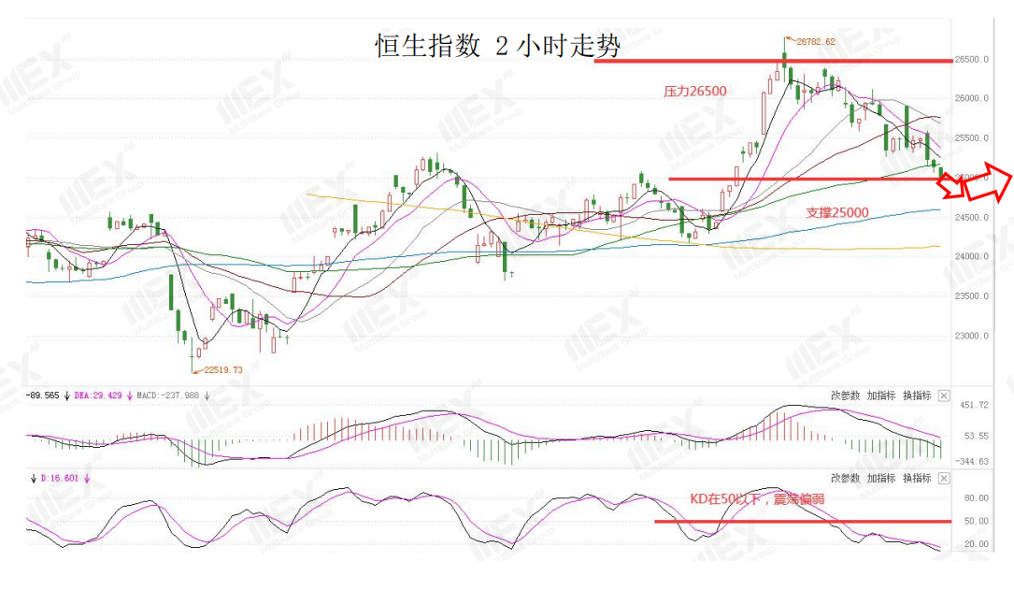Click the down arrow after DEA:29.429

129,396
